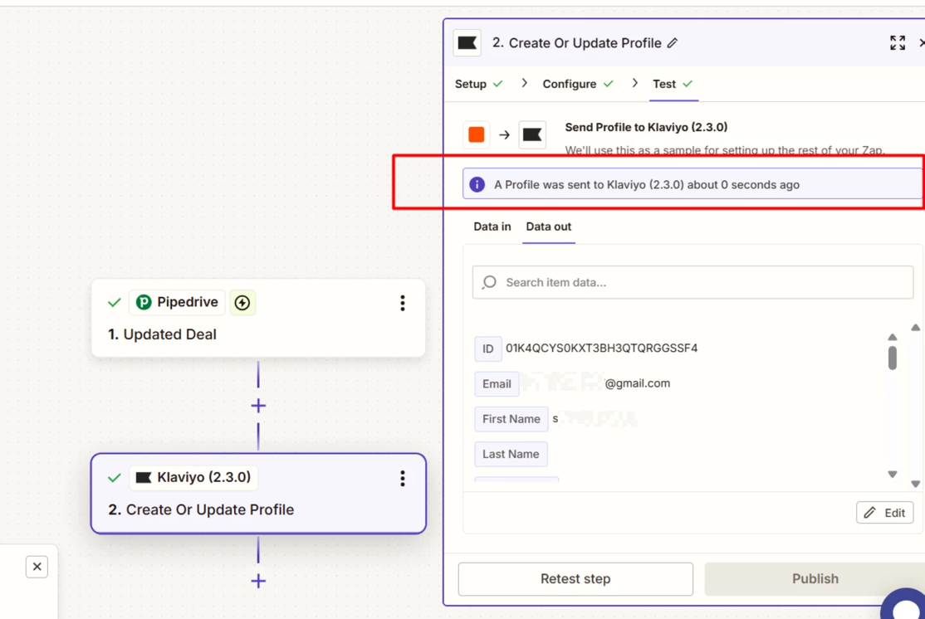Viewport: 925px width, 619px height.
Task: Click the data list scroll down arrow
Action: click(x=893, y=475)
